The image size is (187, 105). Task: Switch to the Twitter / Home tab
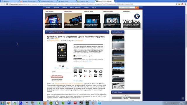click(67, 1)
